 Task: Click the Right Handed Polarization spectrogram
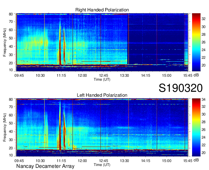point(102,42)
